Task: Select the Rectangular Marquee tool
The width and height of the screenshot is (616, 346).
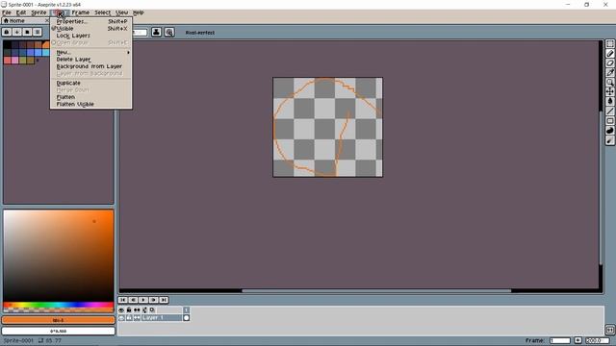Action: pos(609,44)
